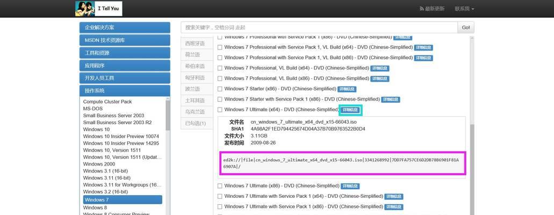Expand the 企业解决方案 category
Screen dimensions: 554x215
(125, 27)
